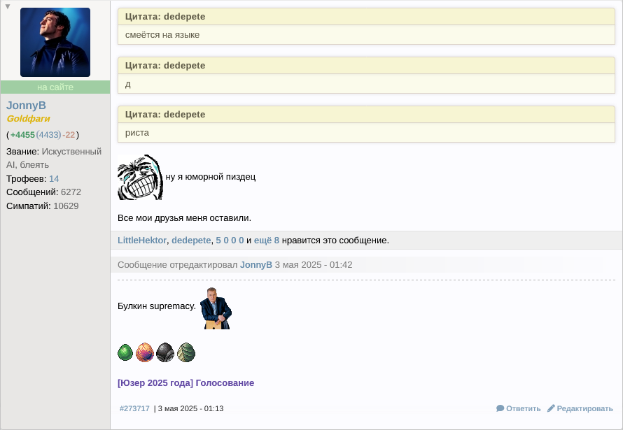Click the speech bubble reply icon
The width and height of the screenshot is (623, 430).
coord(500,408)
